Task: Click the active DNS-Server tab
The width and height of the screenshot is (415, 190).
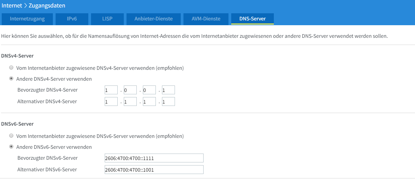Action: point(252,19)
